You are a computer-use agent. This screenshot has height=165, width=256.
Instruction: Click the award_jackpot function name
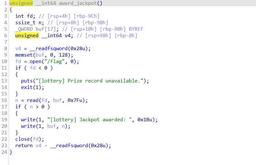[78, 3]
